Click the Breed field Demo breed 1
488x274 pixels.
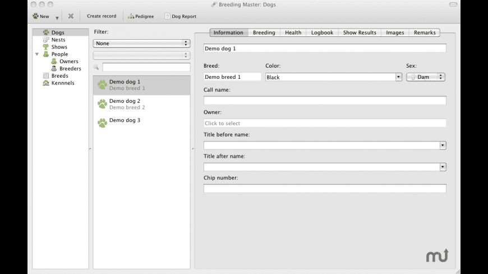click(232, 77)
